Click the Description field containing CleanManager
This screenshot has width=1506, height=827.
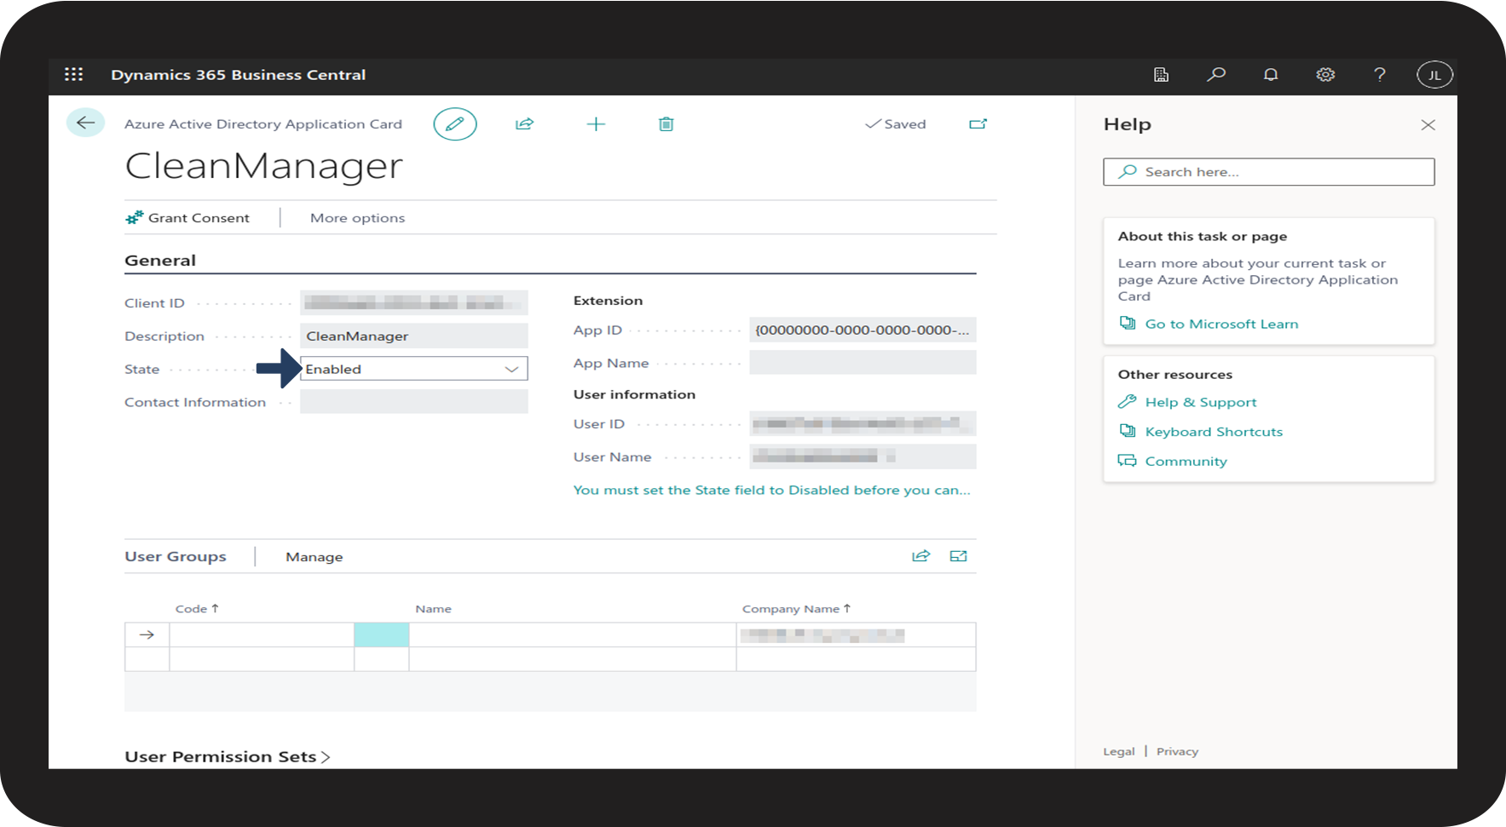414,336
